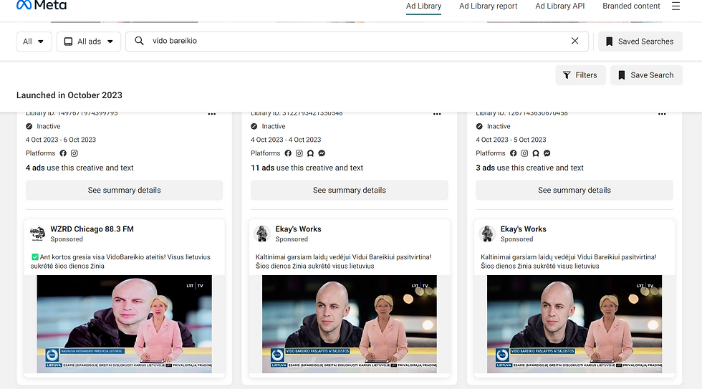The image size is (702, 389).
Task: Click the 'Launched in October 2023' heading
Action: pos(69,95)
